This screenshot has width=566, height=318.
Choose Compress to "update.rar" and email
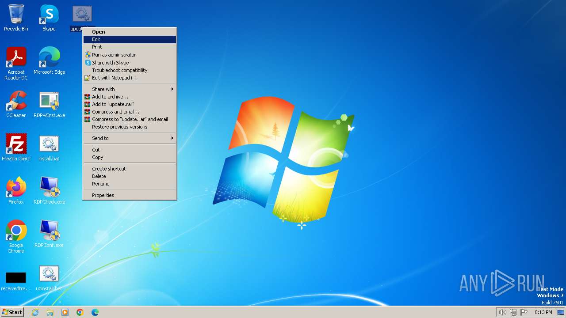coord(130,119)
